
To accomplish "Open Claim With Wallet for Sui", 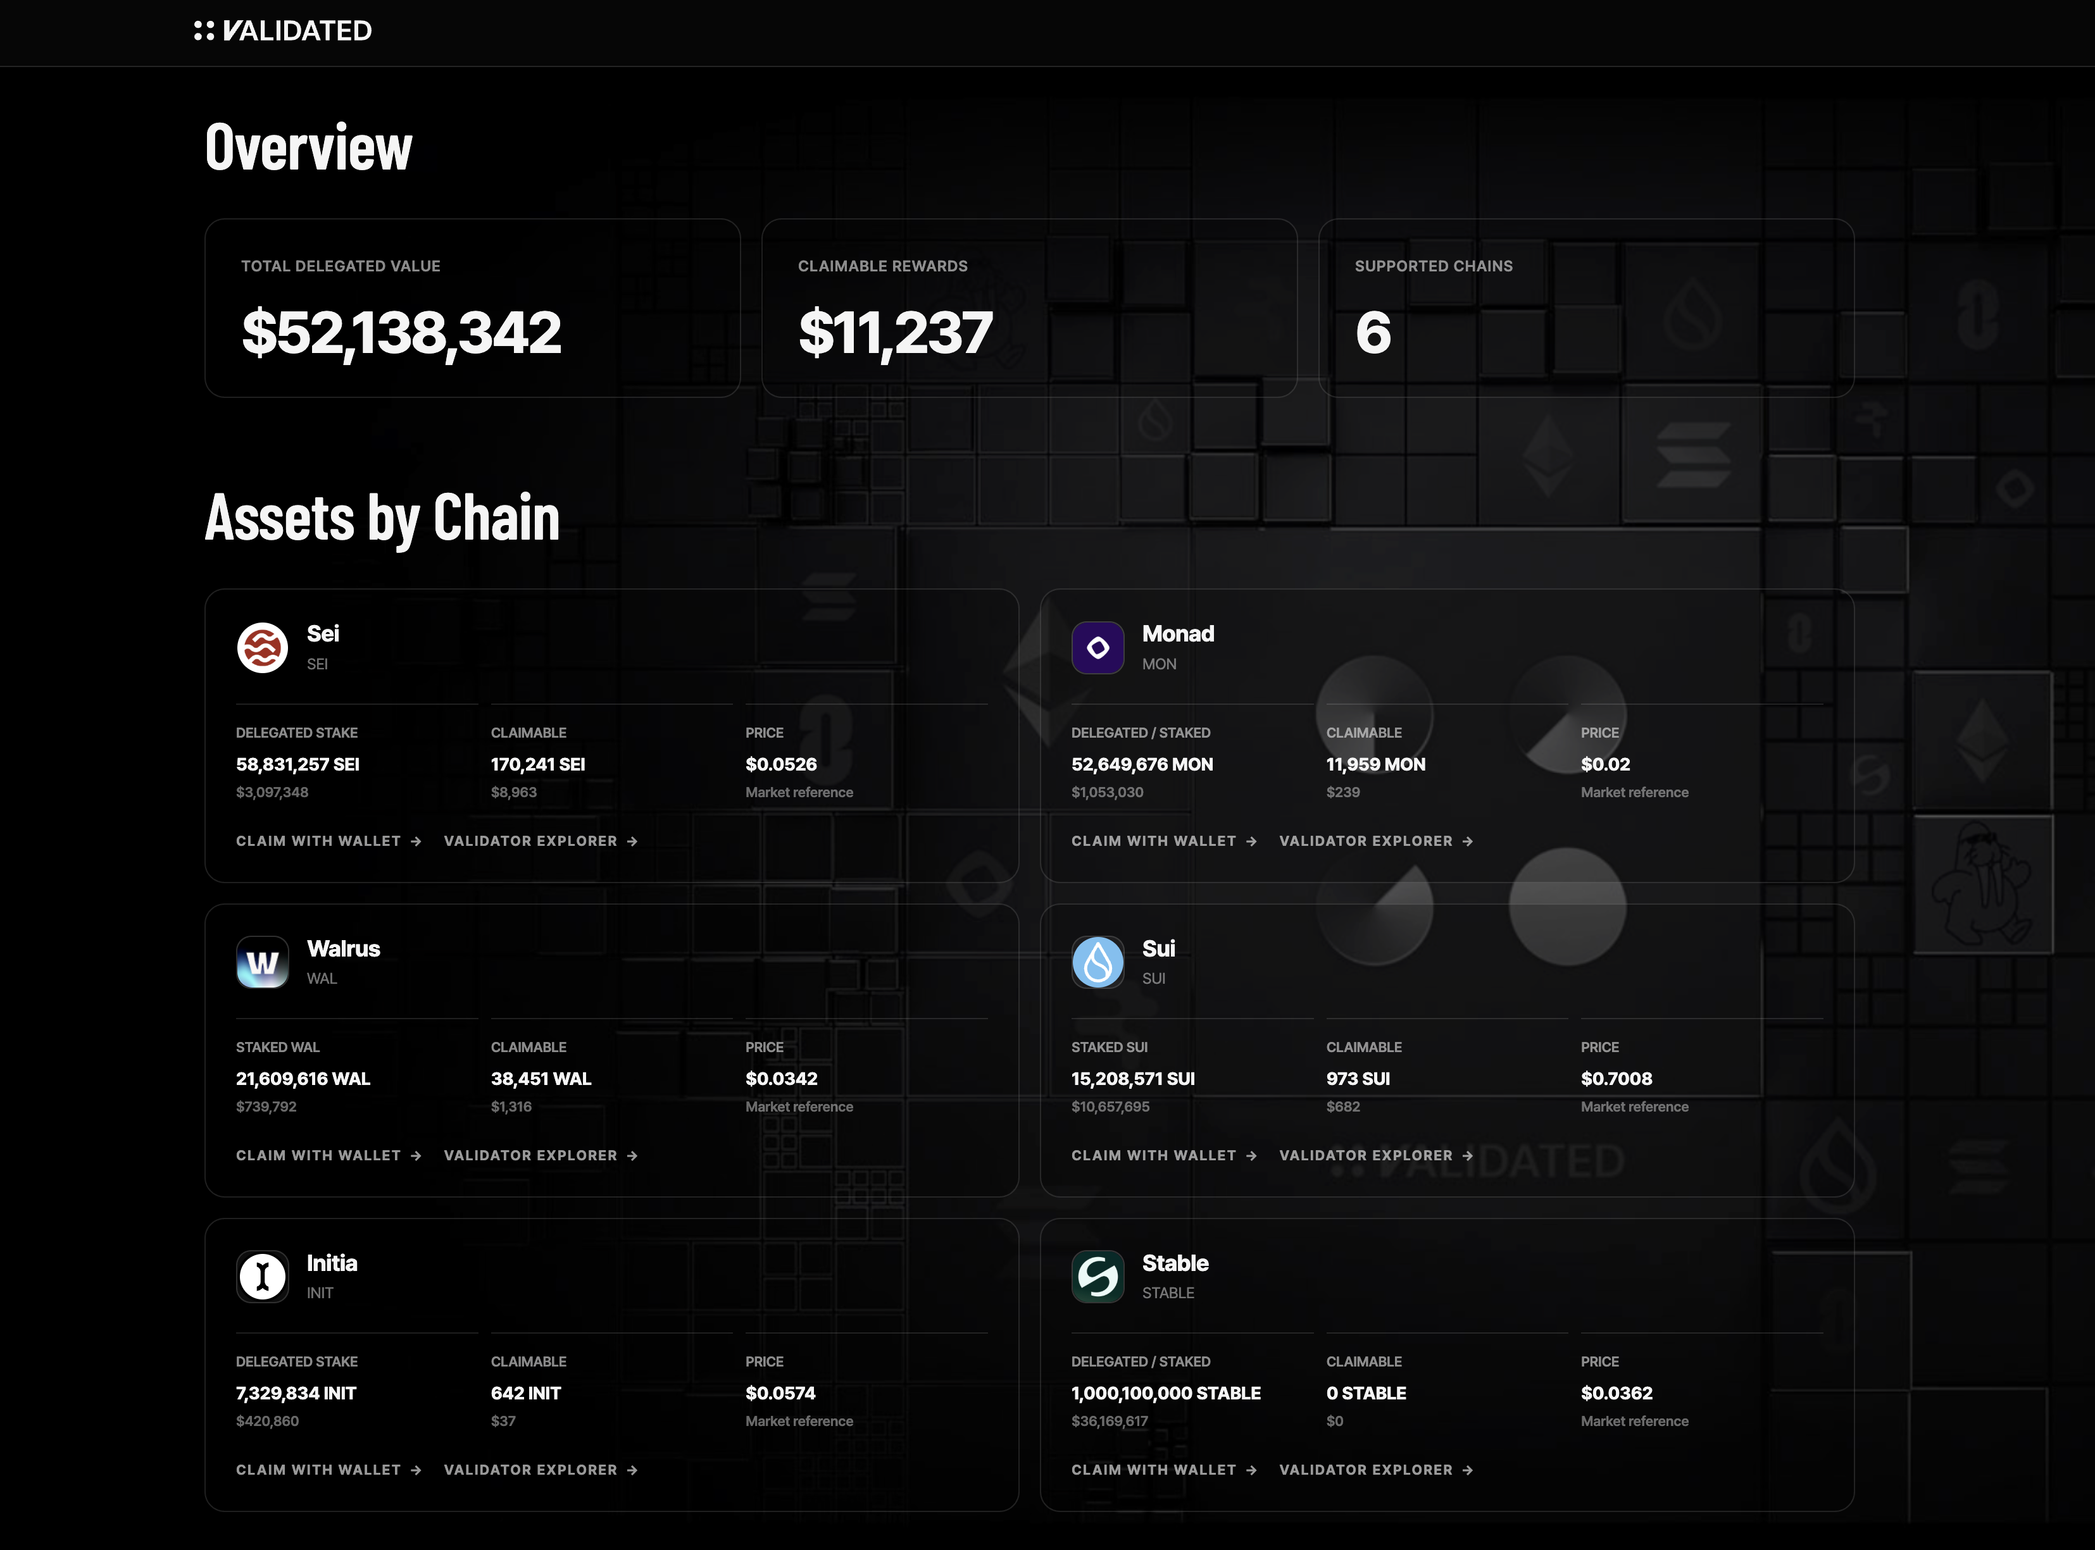I will coord(1164,1155).
